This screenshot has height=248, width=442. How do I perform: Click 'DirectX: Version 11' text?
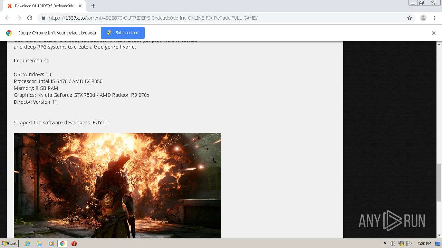35,102
